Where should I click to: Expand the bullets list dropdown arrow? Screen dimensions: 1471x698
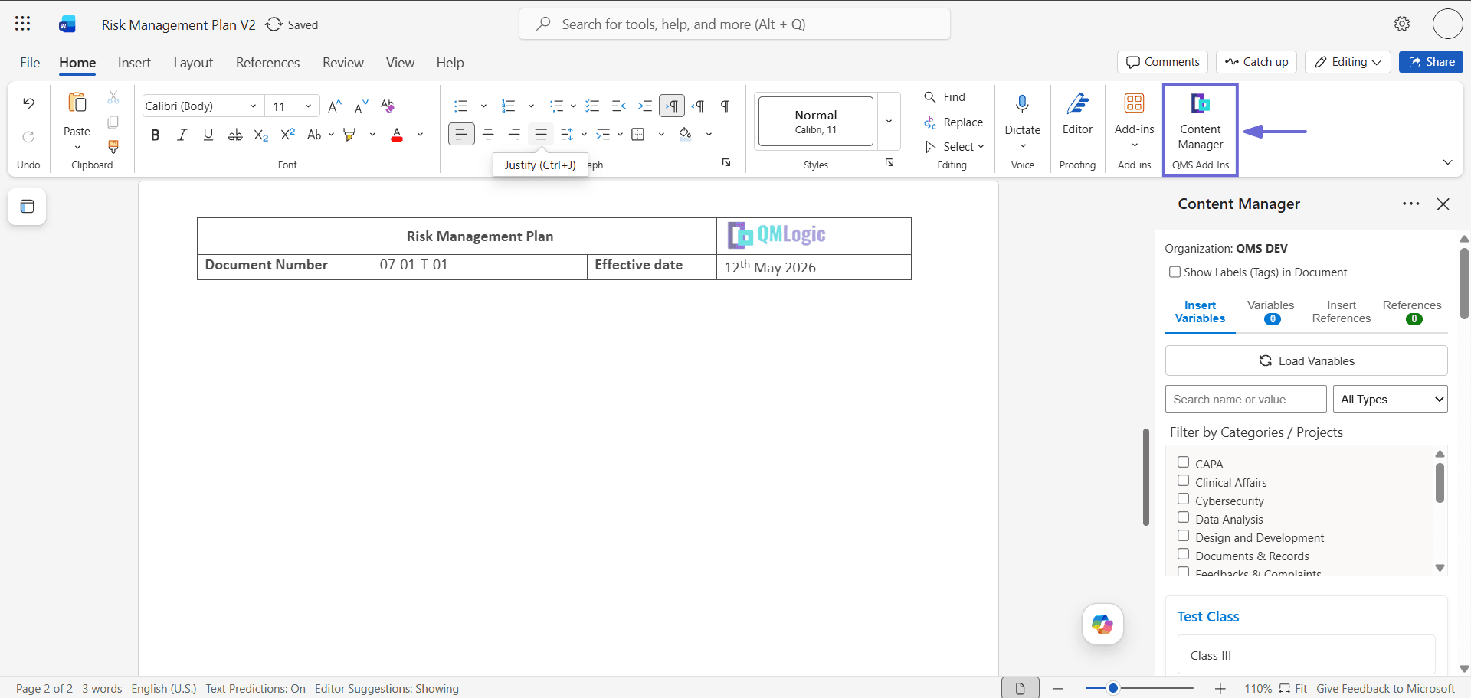483,106
